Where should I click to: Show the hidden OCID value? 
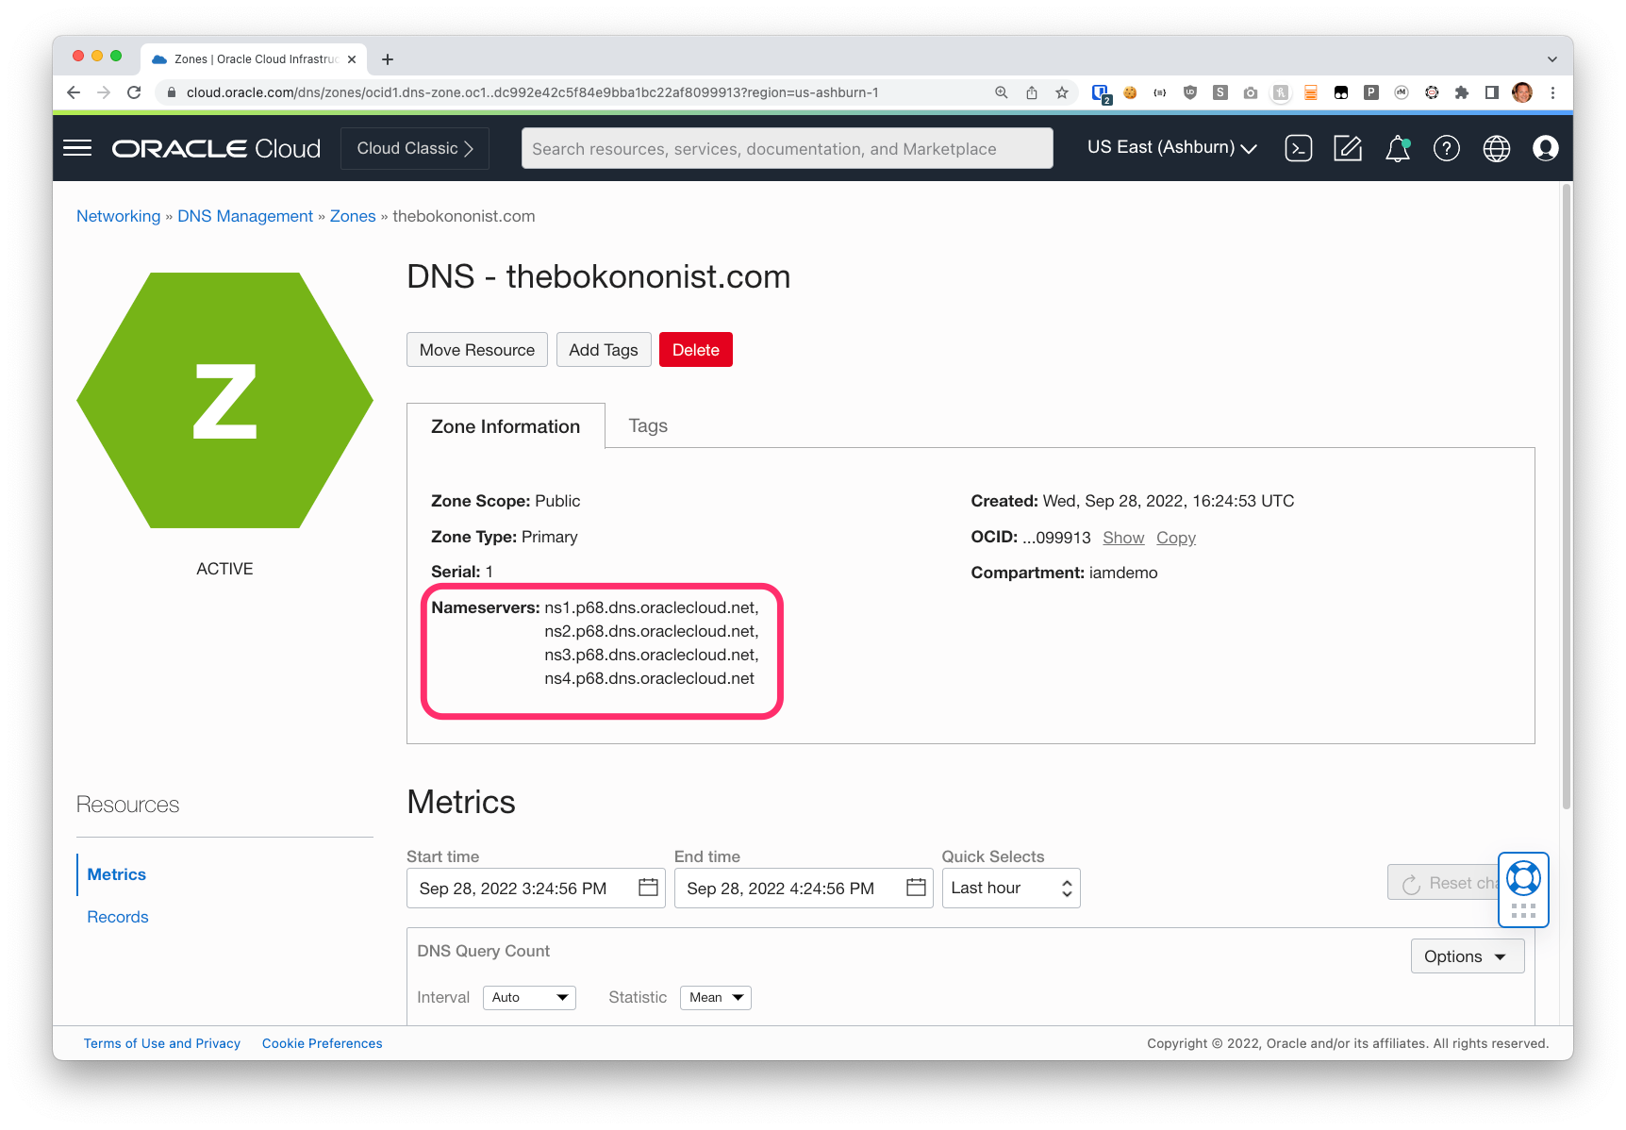pyautogui.click(x=1122, y=538)
